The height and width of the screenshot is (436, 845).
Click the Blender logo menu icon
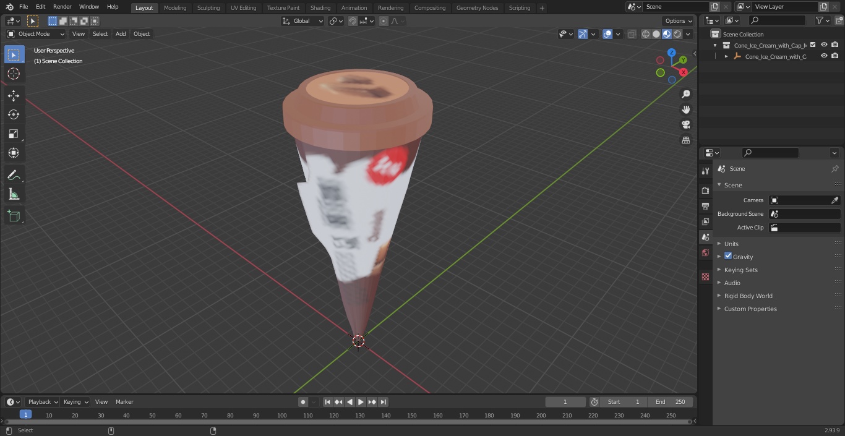[9, 7]
